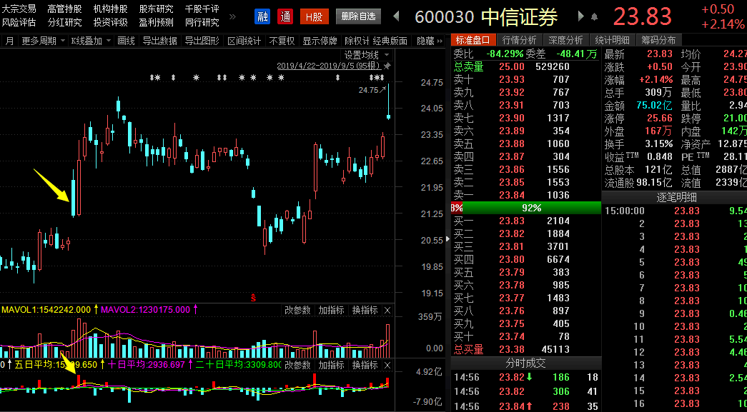The width and height of the screenshot is (747, 412).
Task: Open the 风险评估 menu item
Action: [x=19, y=22]
